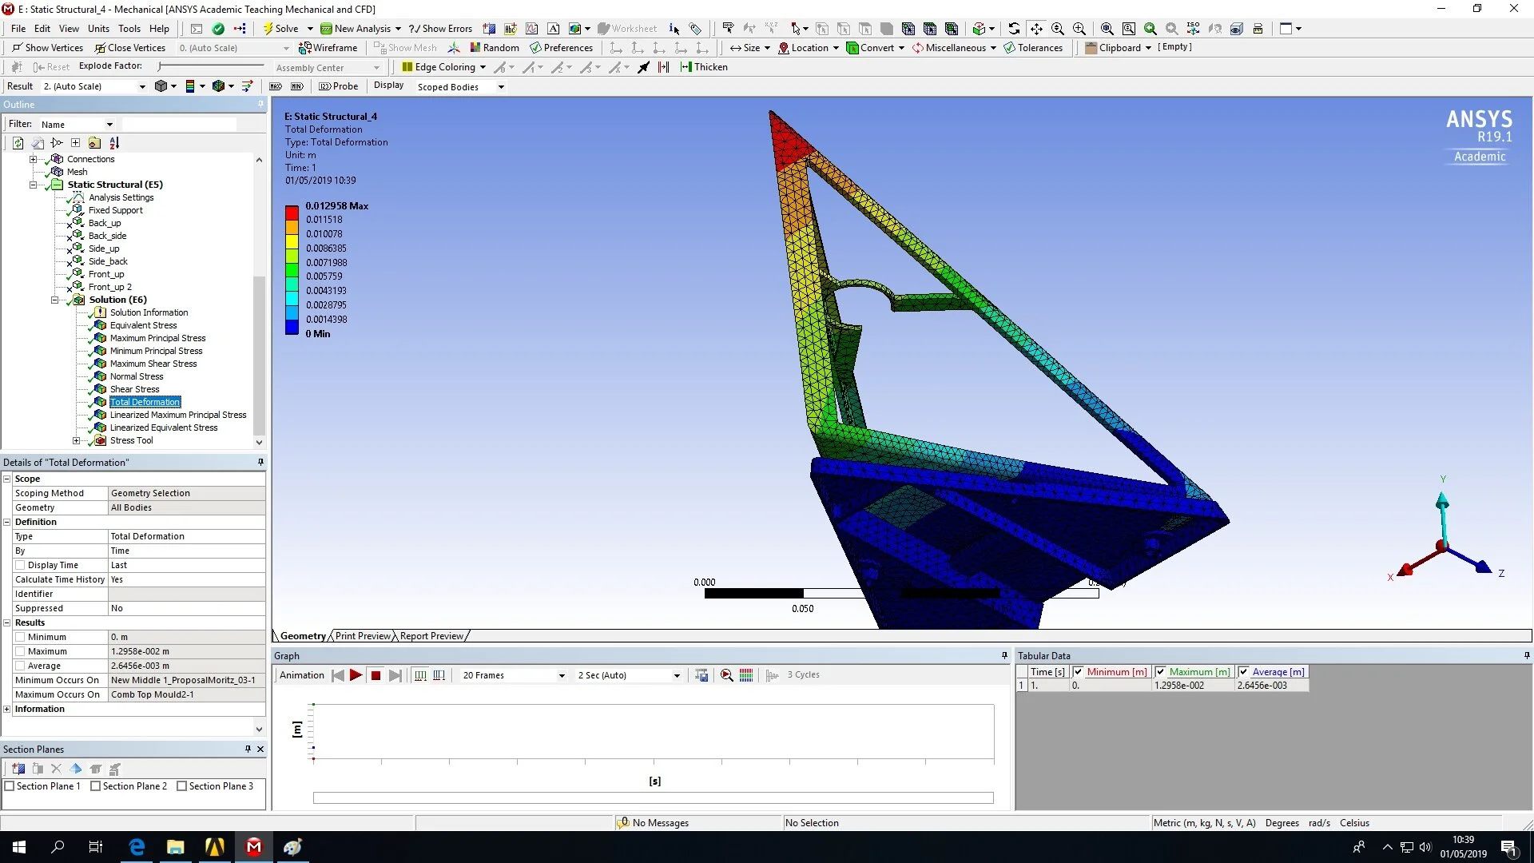Select the Pan tool icon

(x=1036, y=29)
